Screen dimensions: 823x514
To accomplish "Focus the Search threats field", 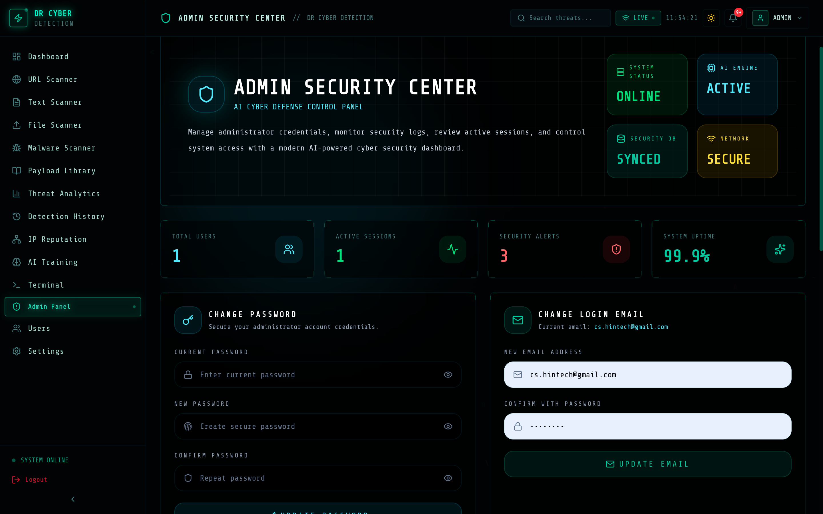I will point(560,18).
